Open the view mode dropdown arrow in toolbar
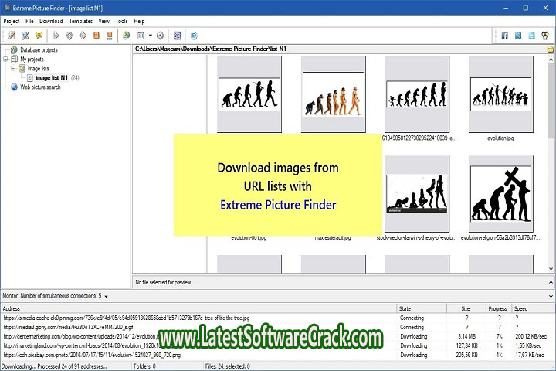556x371 pixels. pos(150,36)
